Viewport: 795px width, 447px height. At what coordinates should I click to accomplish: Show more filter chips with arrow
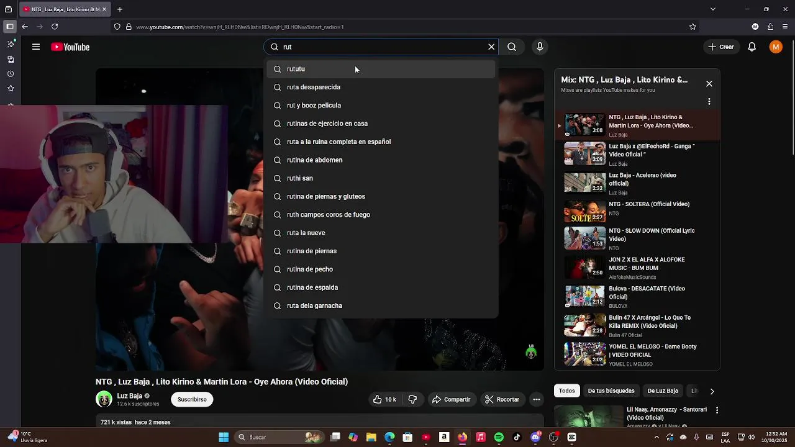pos(712,391)
